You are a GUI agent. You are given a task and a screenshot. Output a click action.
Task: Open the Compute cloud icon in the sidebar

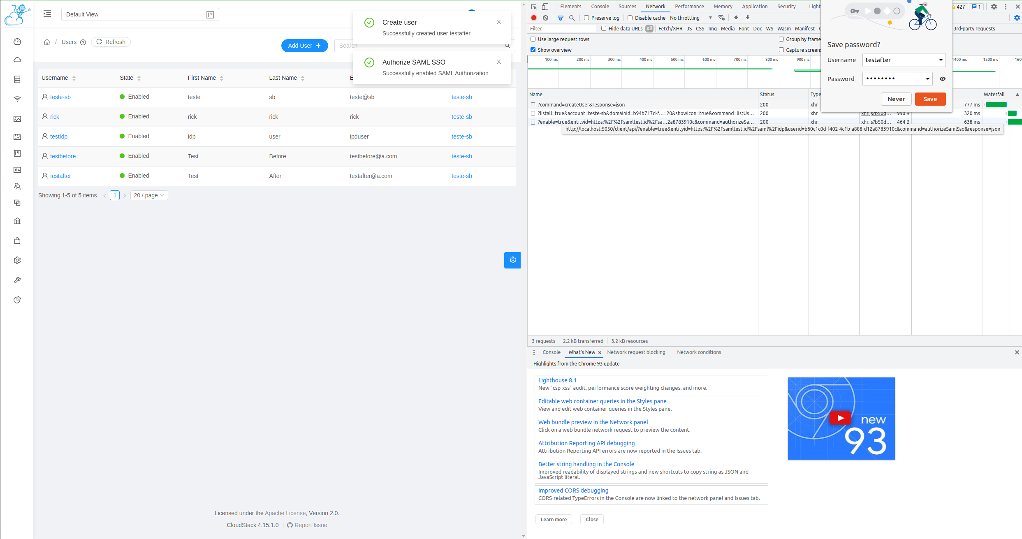point(17,60)
